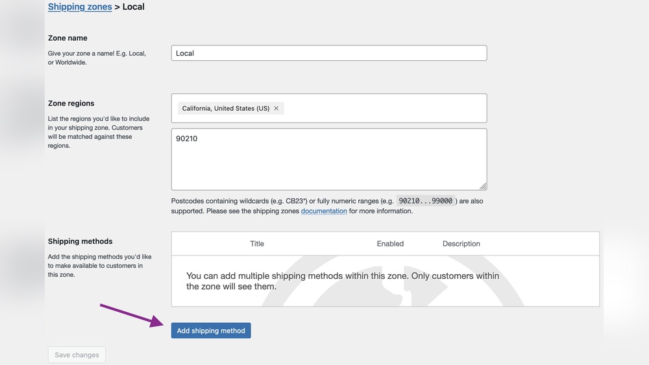Open the Shipping zones breadcrumb link
Image resolution: width=649 pixels, height=365 pixels.
[x=80, y=6]
